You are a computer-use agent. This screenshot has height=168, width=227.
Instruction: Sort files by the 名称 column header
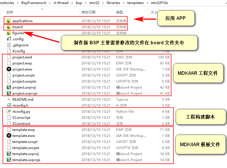10,12
